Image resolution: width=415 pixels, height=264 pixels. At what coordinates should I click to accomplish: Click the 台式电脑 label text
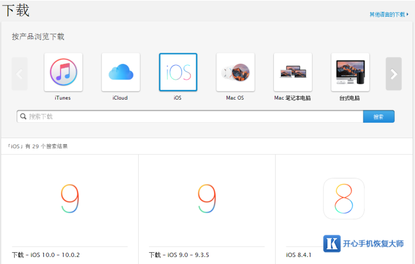(350, 98)
